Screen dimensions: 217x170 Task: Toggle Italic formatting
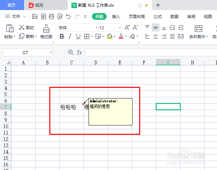click(70, 36)
